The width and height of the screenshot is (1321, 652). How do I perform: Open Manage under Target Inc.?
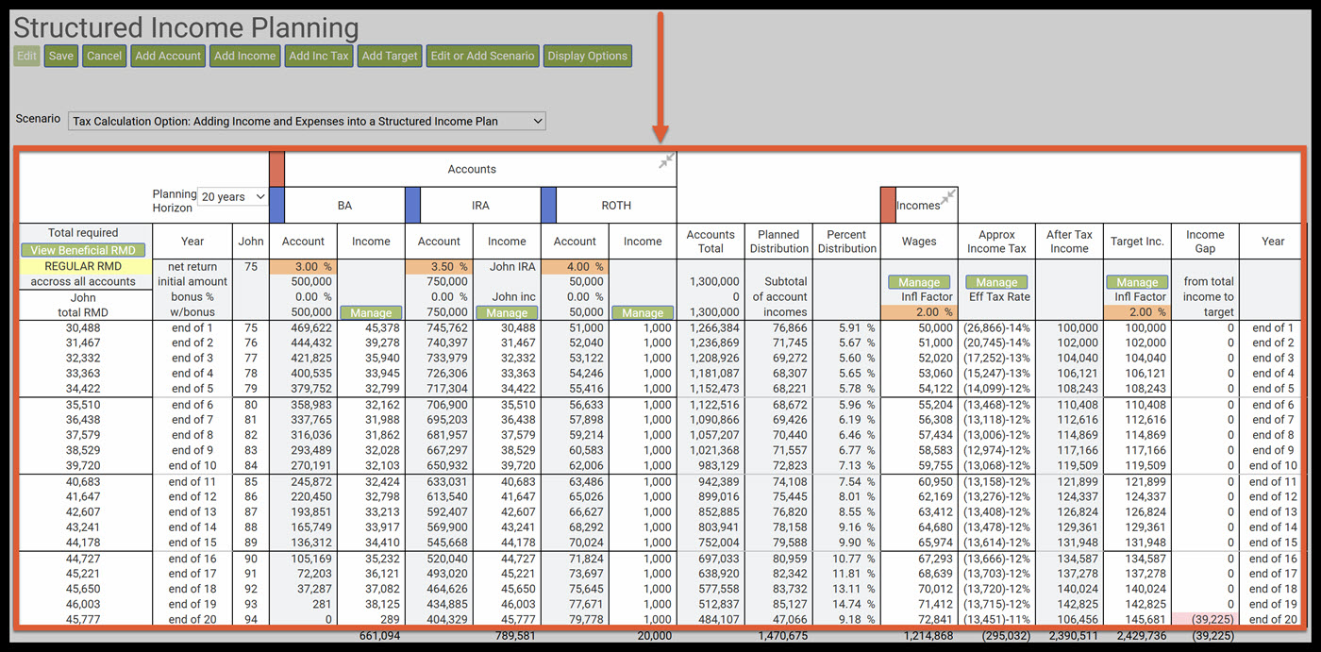tap(1137, 282)
